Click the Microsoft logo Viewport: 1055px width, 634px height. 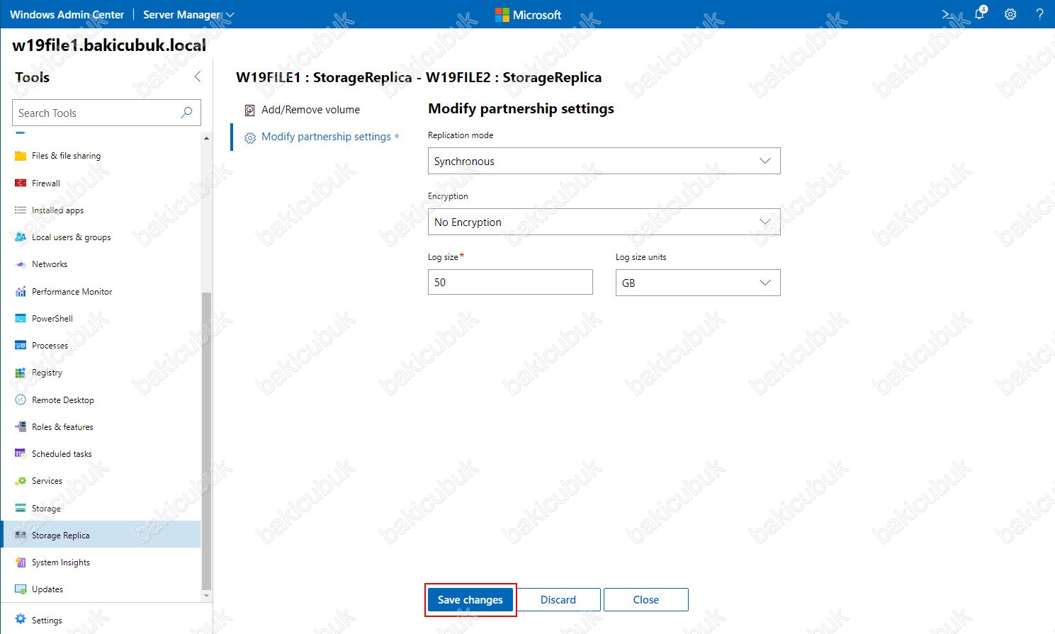pyautogui.click(x=528, y=14)
